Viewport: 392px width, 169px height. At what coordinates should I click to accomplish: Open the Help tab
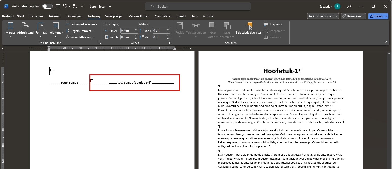pos(194,16)
